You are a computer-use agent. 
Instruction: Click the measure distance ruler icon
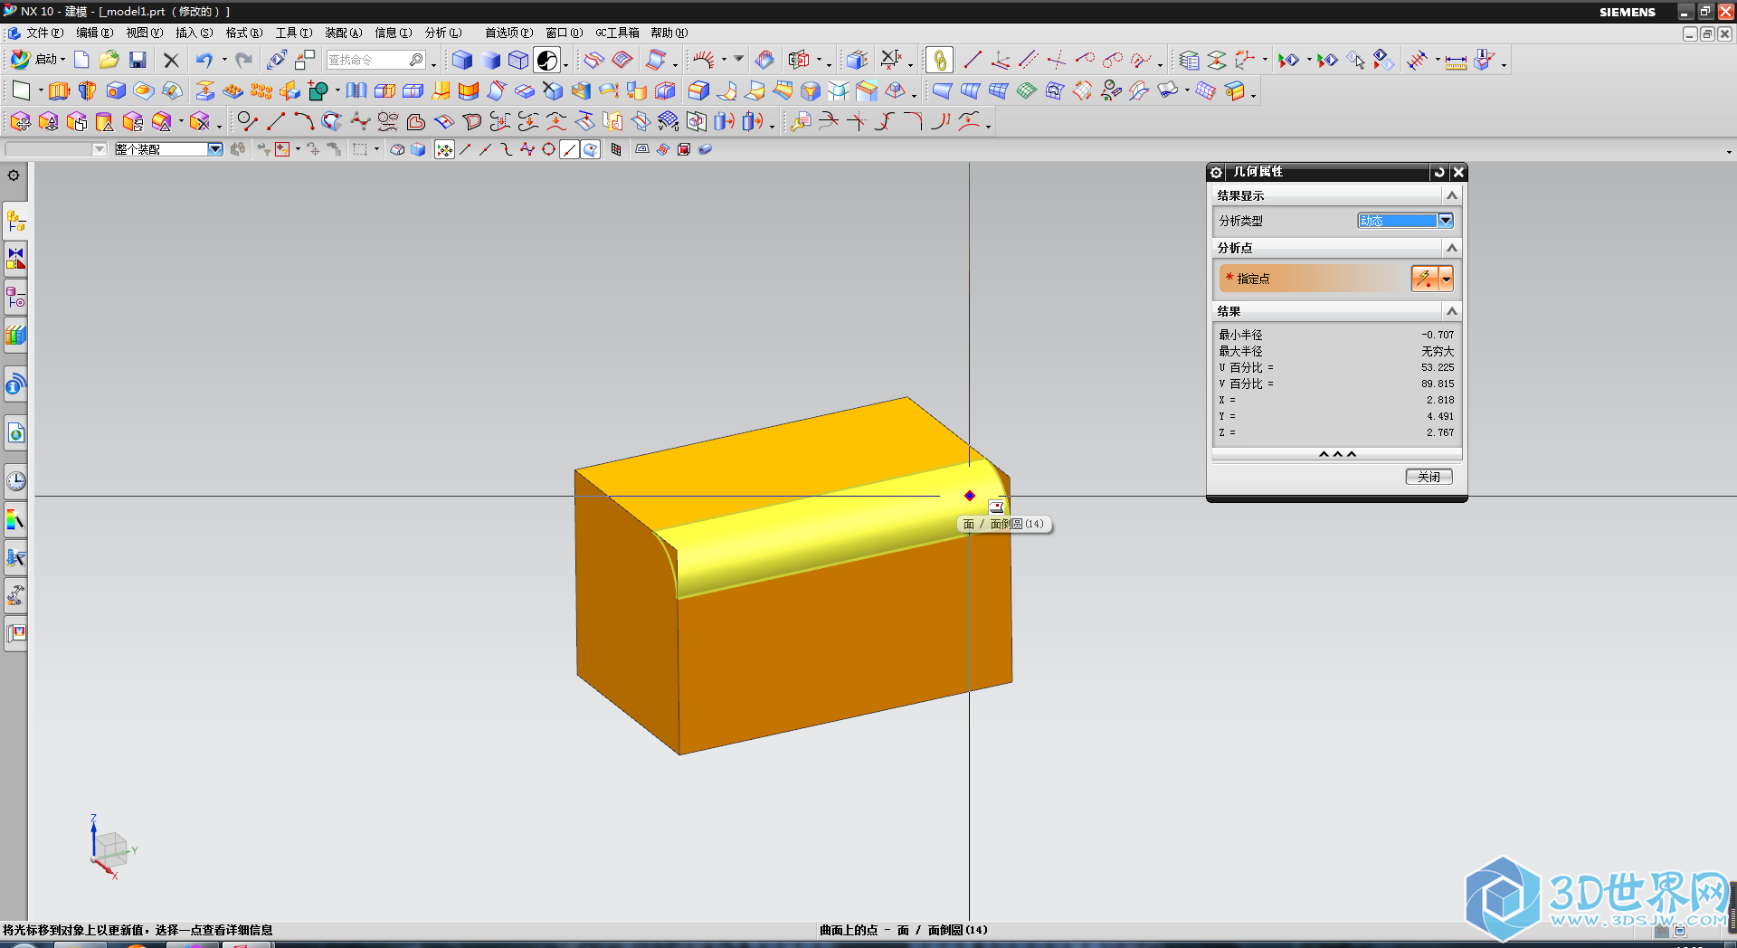click(1456, 61)
